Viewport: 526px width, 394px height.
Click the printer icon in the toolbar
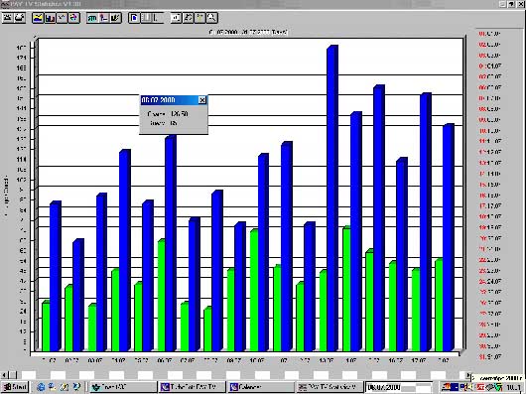click(20, 18)
